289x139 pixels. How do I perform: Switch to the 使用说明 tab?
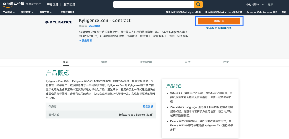(146, 62)
